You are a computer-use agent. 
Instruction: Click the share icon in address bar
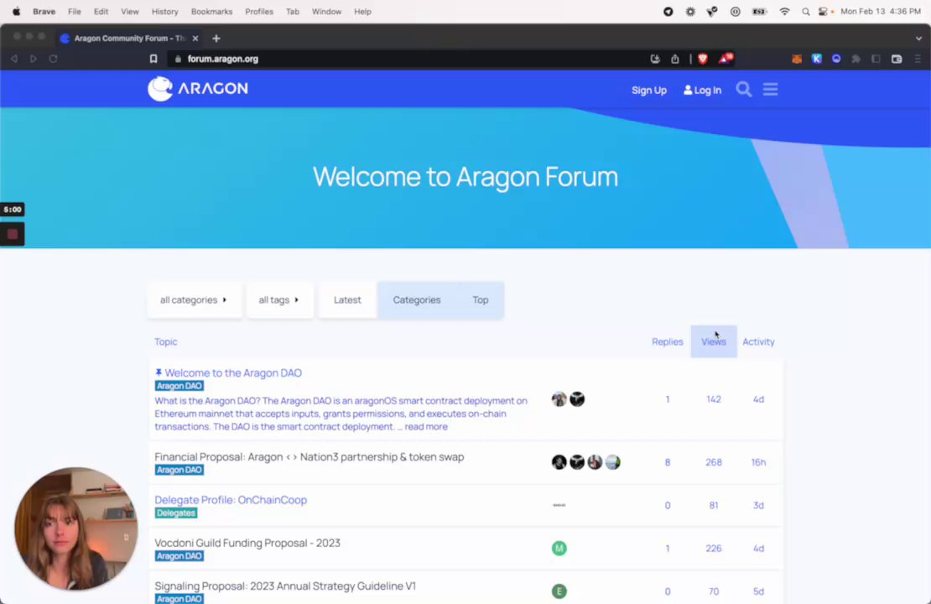[675, 59]
